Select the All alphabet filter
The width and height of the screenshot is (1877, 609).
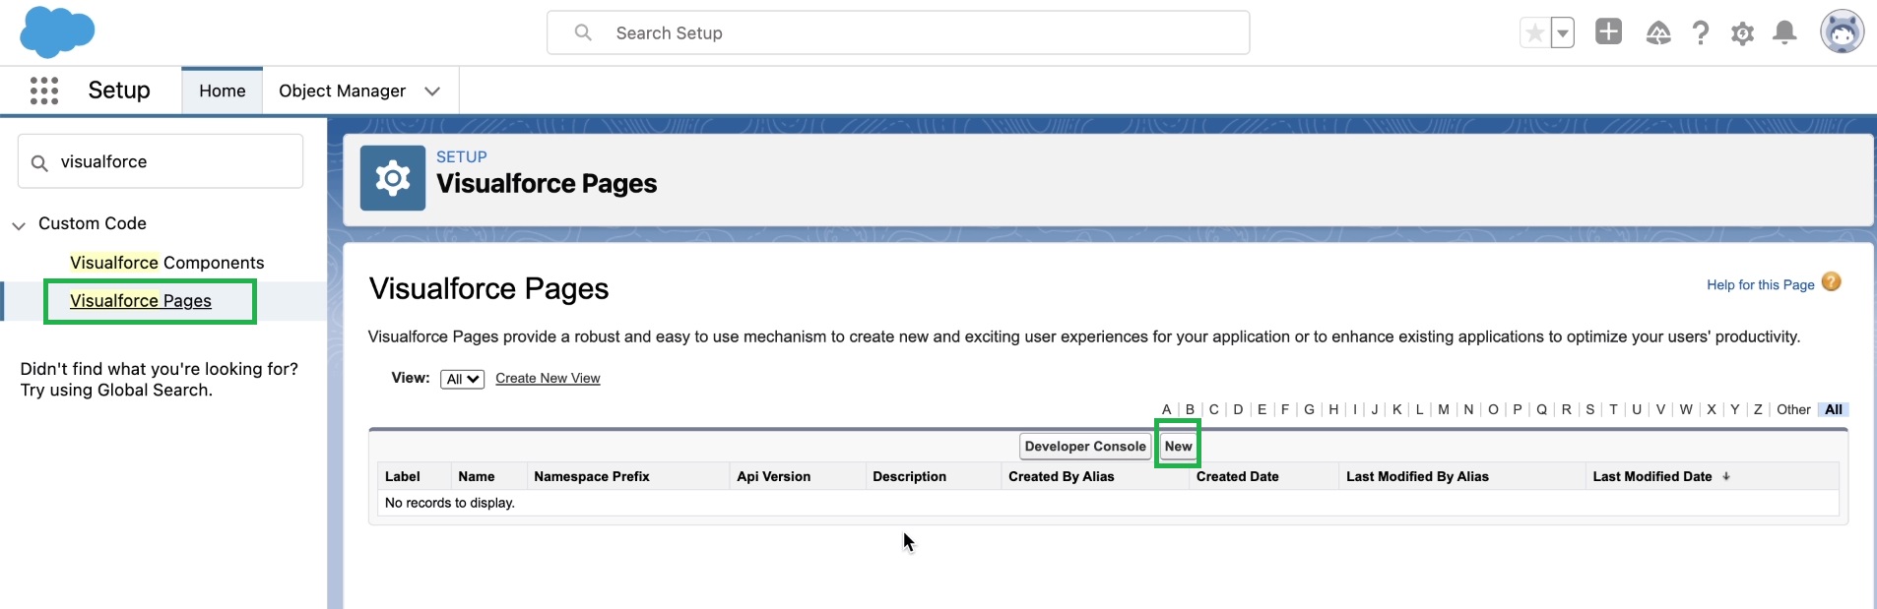point(1834,409)
